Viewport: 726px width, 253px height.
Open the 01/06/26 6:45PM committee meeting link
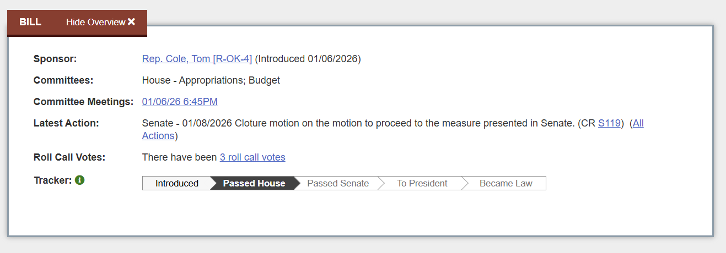pyautogui.click(x=180, y=102)
